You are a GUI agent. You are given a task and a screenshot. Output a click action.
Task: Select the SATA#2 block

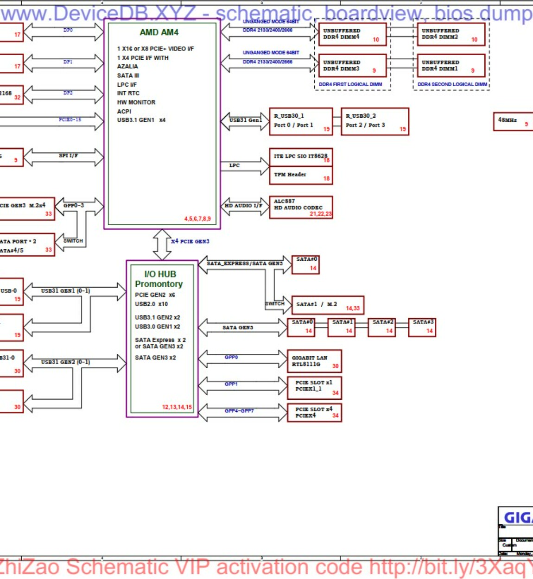pos(382,327)
